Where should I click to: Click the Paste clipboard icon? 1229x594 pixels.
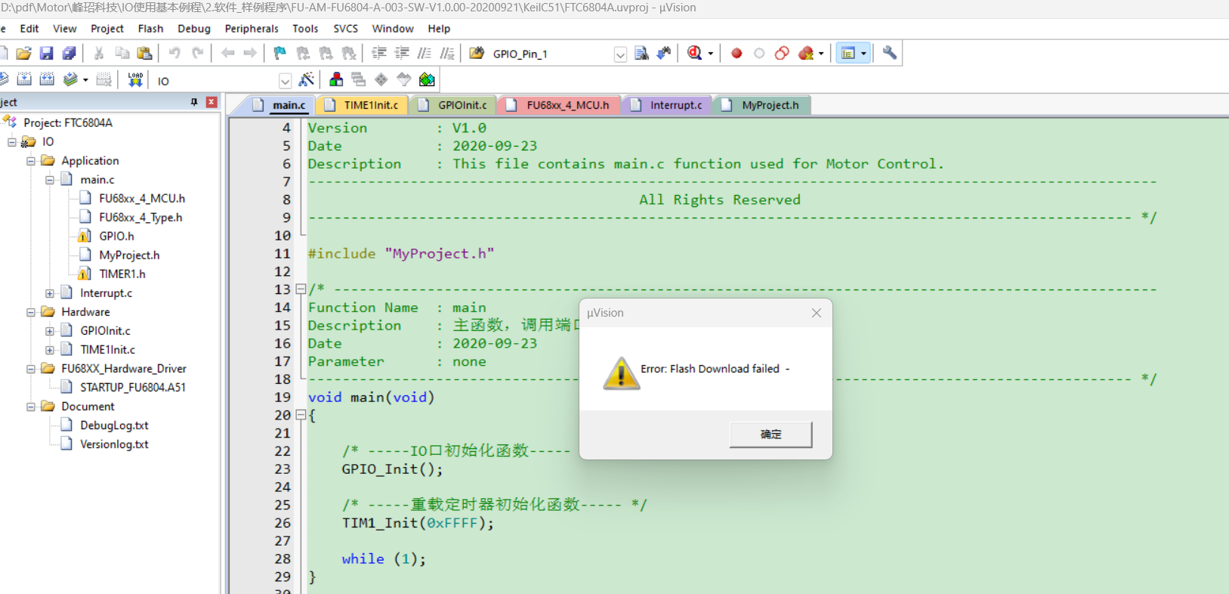click(144, 53)
